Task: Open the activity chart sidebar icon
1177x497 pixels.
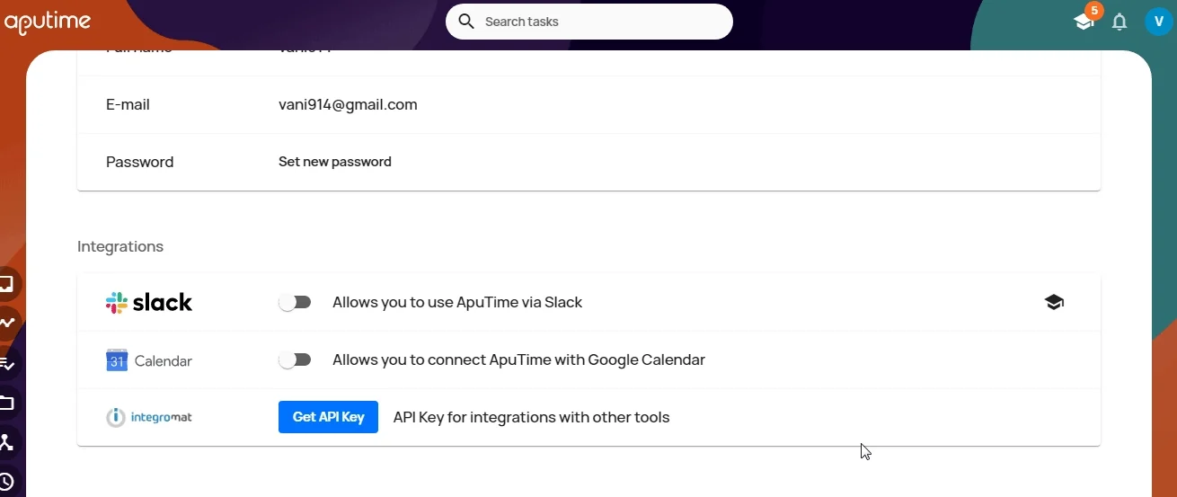Action: click(7, 323)
